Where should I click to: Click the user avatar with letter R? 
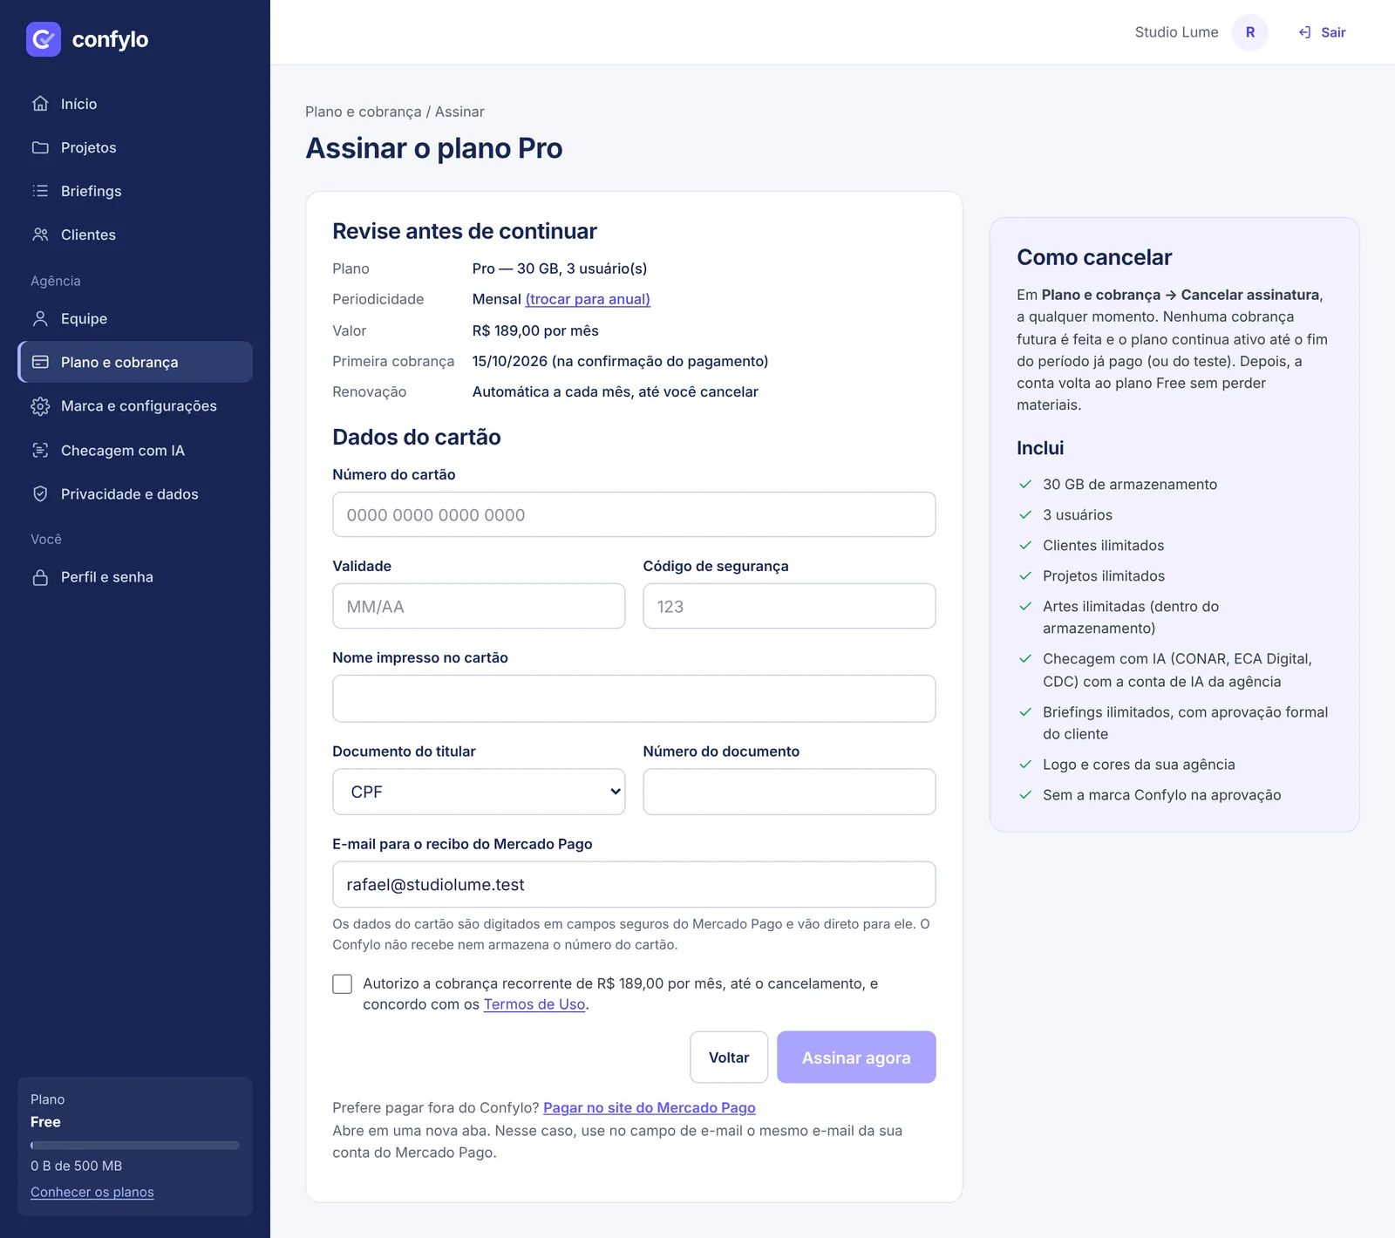(1250, 32)
